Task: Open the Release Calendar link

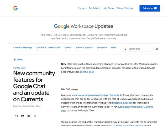Action: [125, 8]
